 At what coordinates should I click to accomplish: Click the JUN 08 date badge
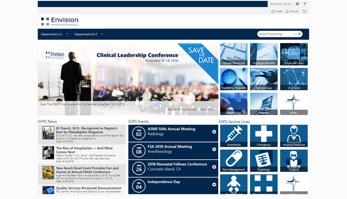139,151
